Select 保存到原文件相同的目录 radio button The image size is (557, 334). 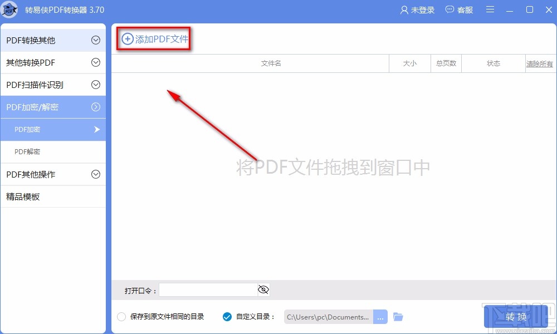click(121, 316)
